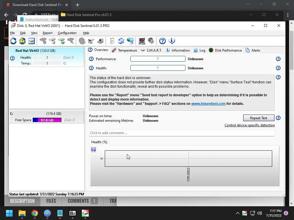The image size is (294, 220).
Task: Click the browser back arrow
Action: (x=6, y=15)
